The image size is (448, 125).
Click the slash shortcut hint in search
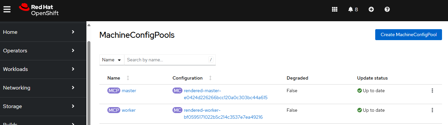click(x=211, y=60)
